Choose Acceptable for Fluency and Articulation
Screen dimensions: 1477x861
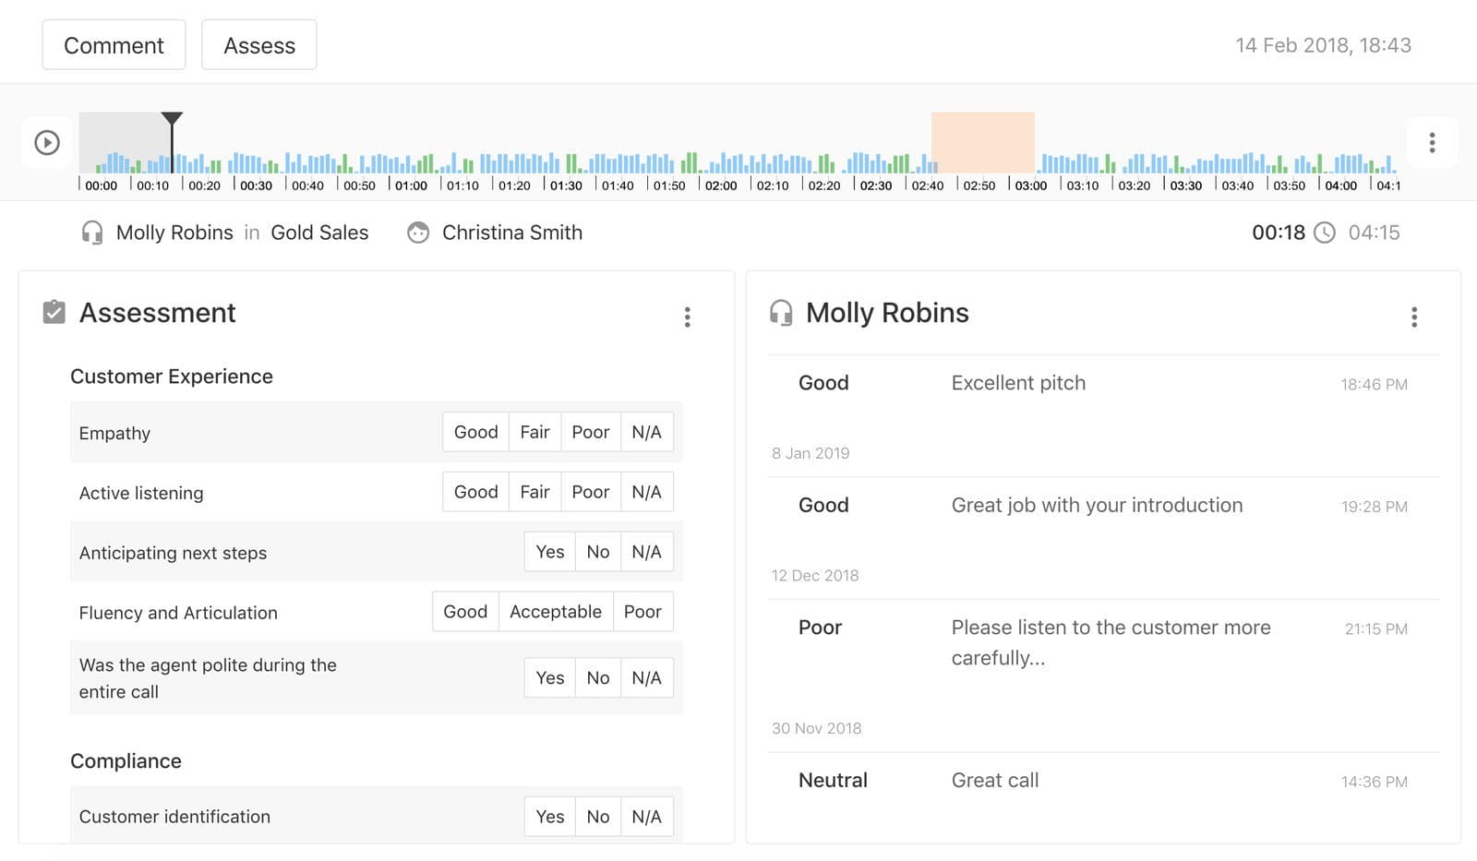click(x=555, y=611)
